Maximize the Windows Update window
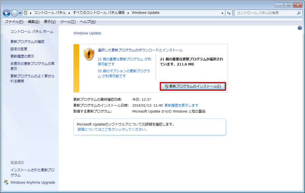This screenshot has width=305, height=193. [289, 5]
